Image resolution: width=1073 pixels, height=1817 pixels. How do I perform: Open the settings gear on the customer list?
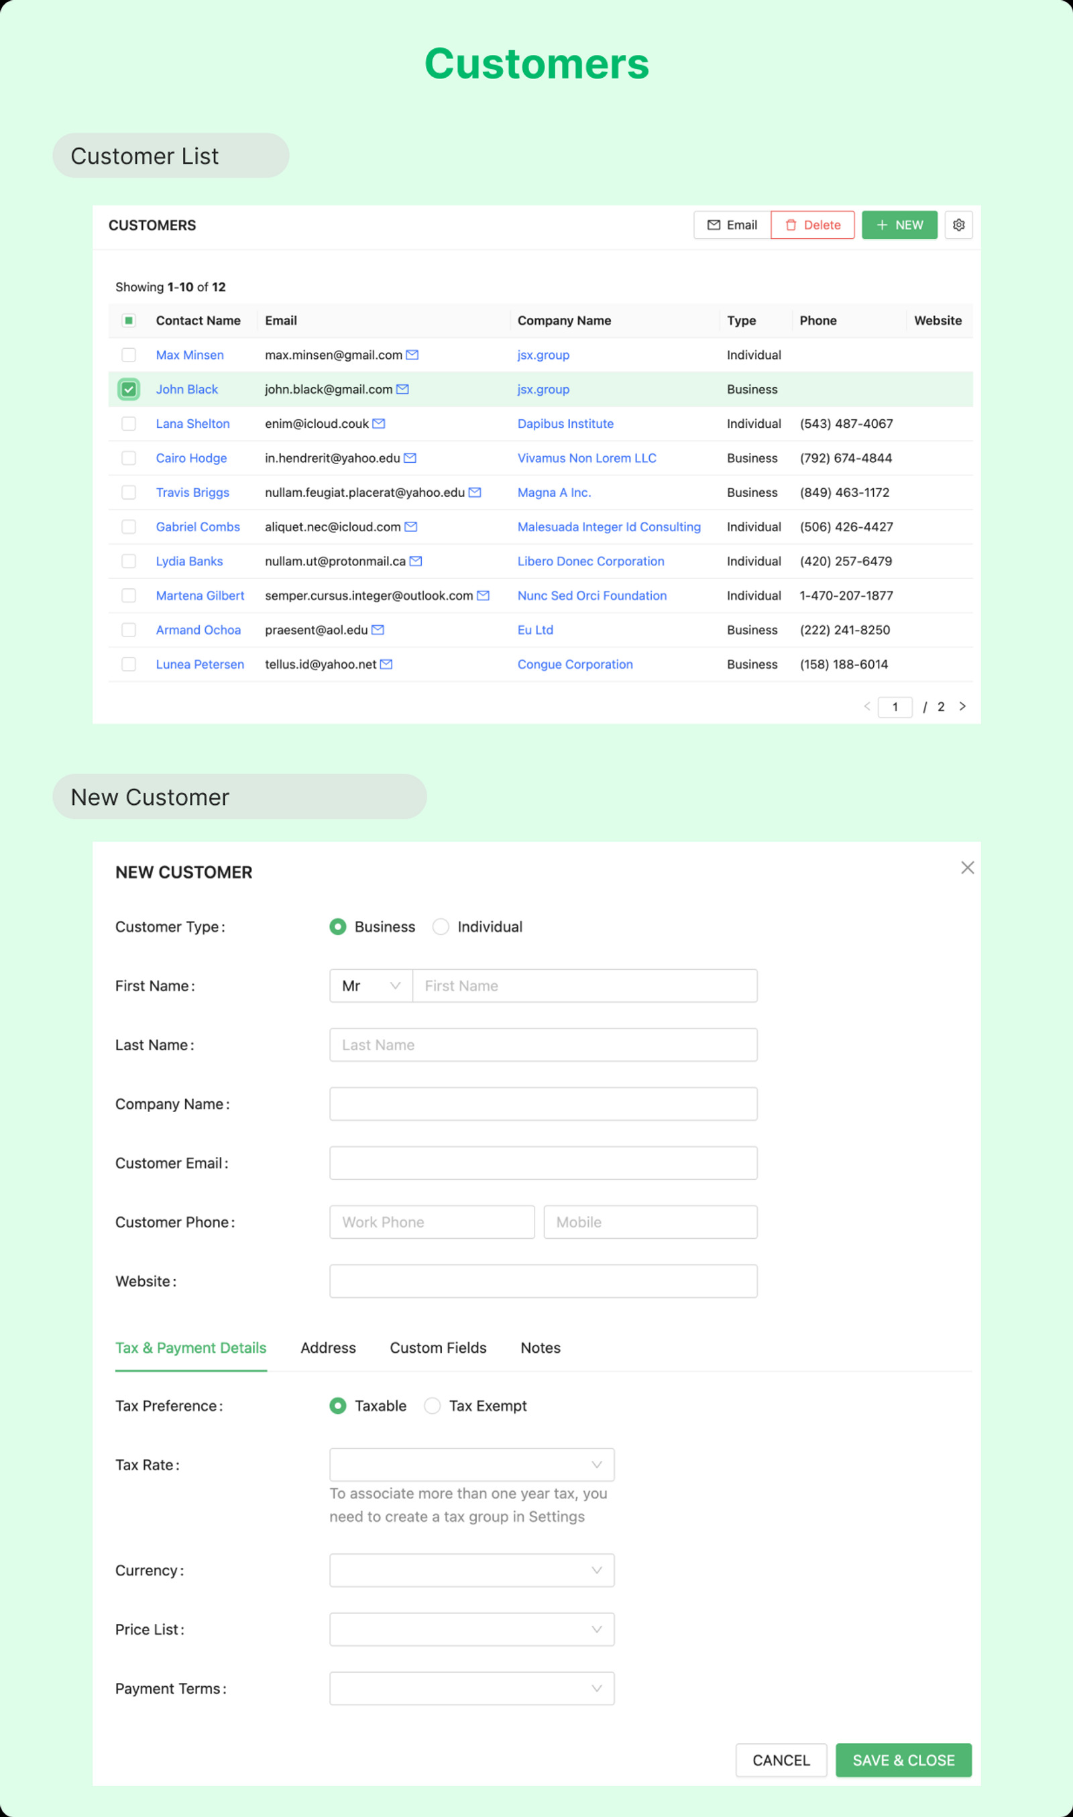(x=959, y=225)
